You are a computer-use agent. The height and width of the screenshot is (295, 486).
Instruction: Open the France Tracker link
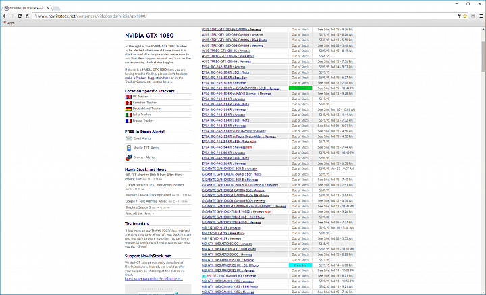(x=143, y=121)
